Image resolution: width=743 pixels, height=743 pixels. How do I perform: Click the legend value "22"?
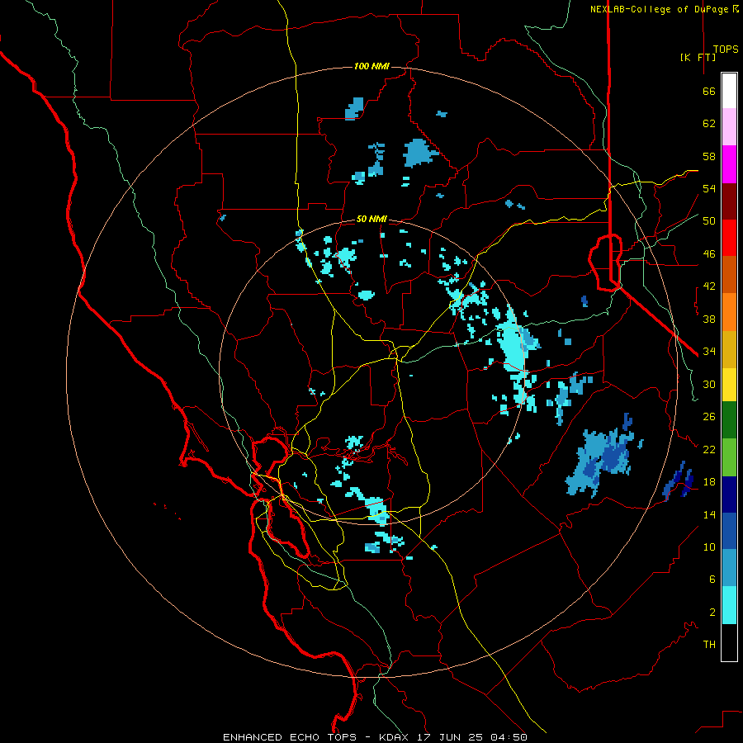(x=709, y=449)
